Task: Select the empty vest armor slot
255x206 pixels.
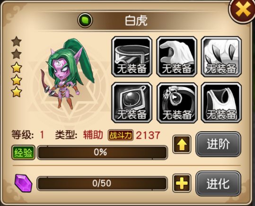Action: [x=221, y=103]
